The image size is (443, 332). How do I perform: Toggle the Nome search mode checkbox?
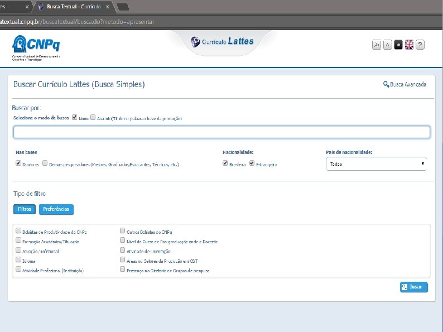(74, 117)
